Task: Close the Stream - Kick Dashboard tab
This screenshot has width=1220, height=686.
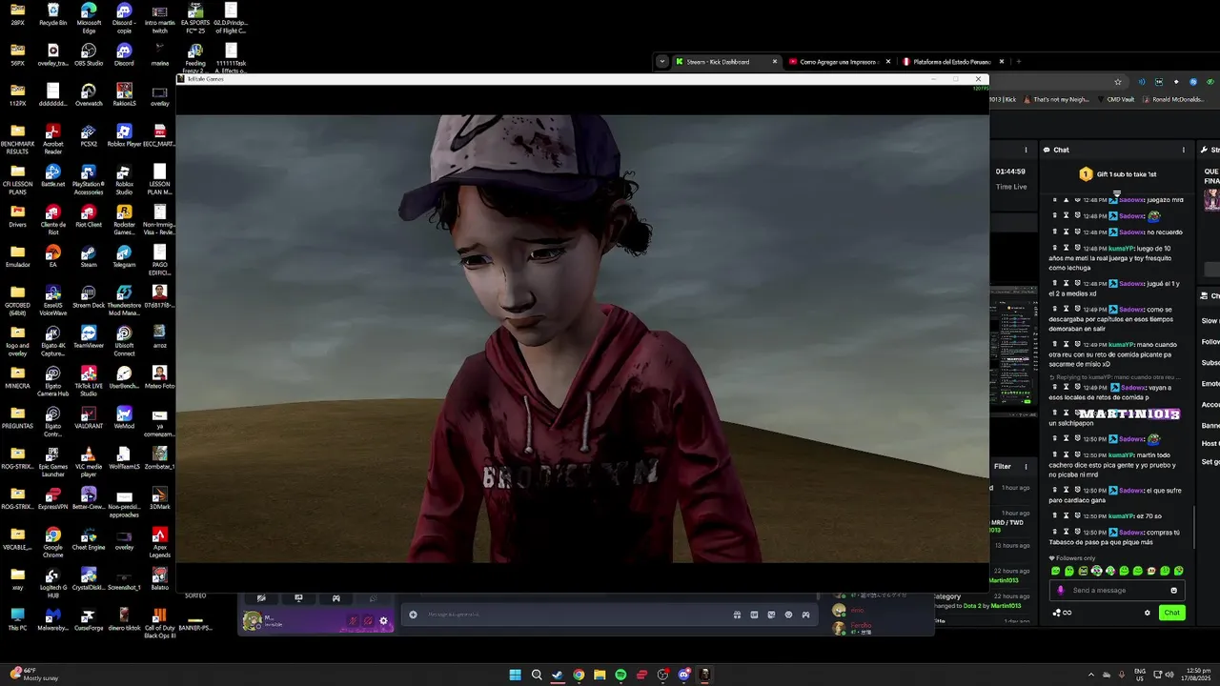Action: tap(775, 61)
